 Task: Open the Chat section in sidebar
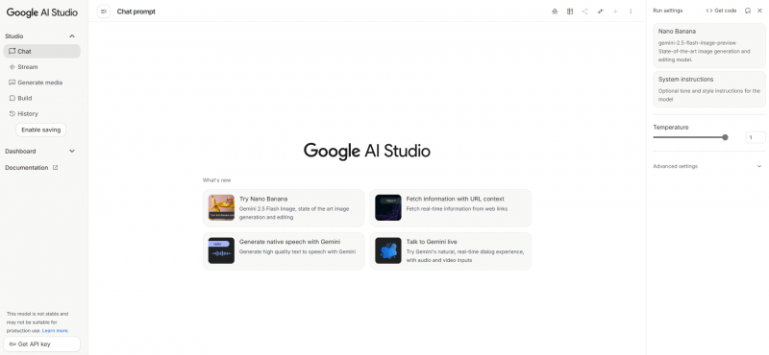pos(41,51)
